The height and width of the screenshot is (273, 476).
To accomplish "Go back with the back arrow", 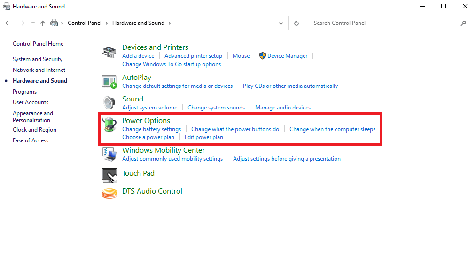I will (x=8, y=23).
